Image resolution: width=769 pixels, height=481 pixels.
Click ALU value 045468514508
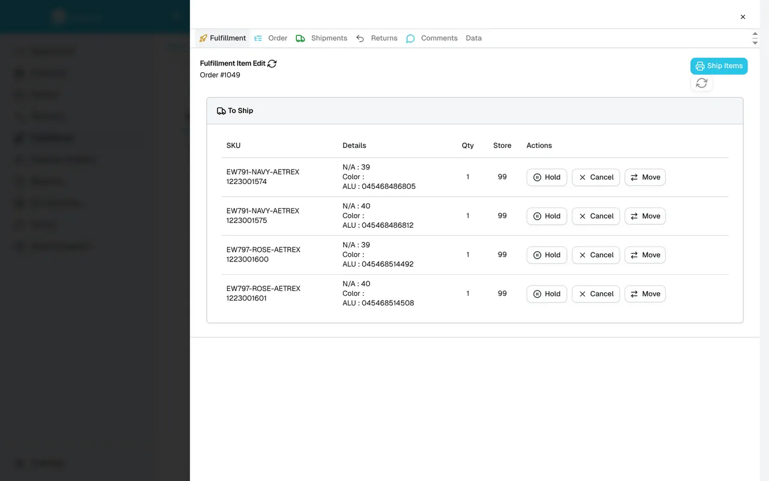[388, 303]
